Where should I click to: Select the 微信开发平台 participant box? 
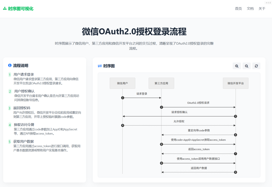(x=235, y=83)
